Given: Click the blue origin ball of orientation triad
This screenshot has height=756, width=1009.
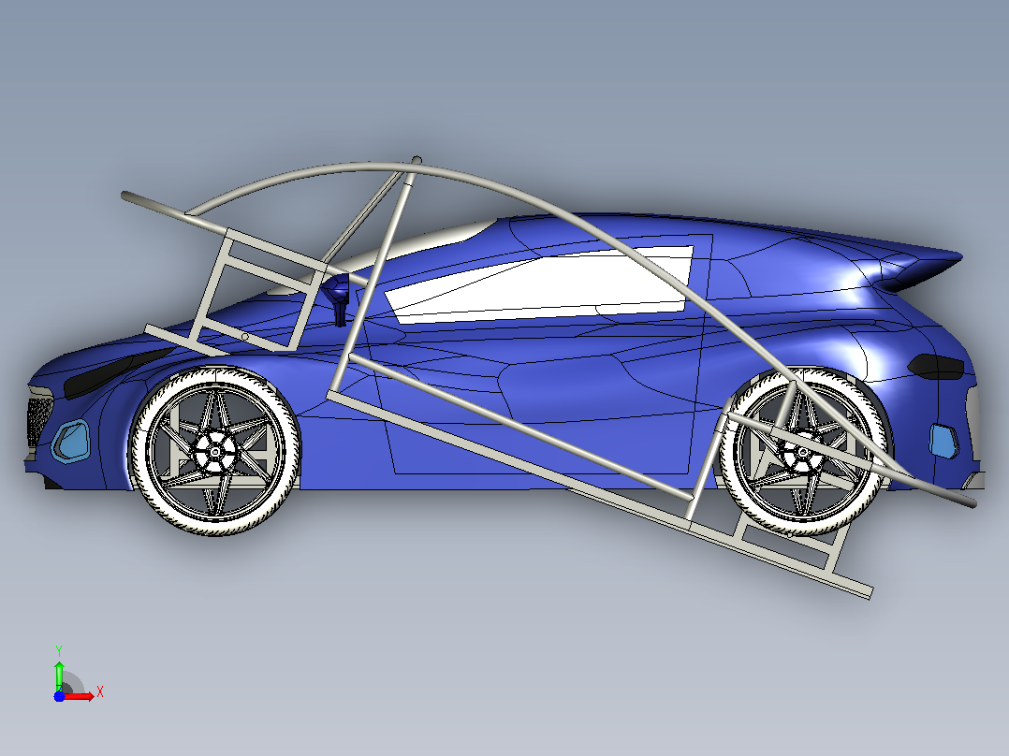Looking at the screenshot, I should point(59,696).
